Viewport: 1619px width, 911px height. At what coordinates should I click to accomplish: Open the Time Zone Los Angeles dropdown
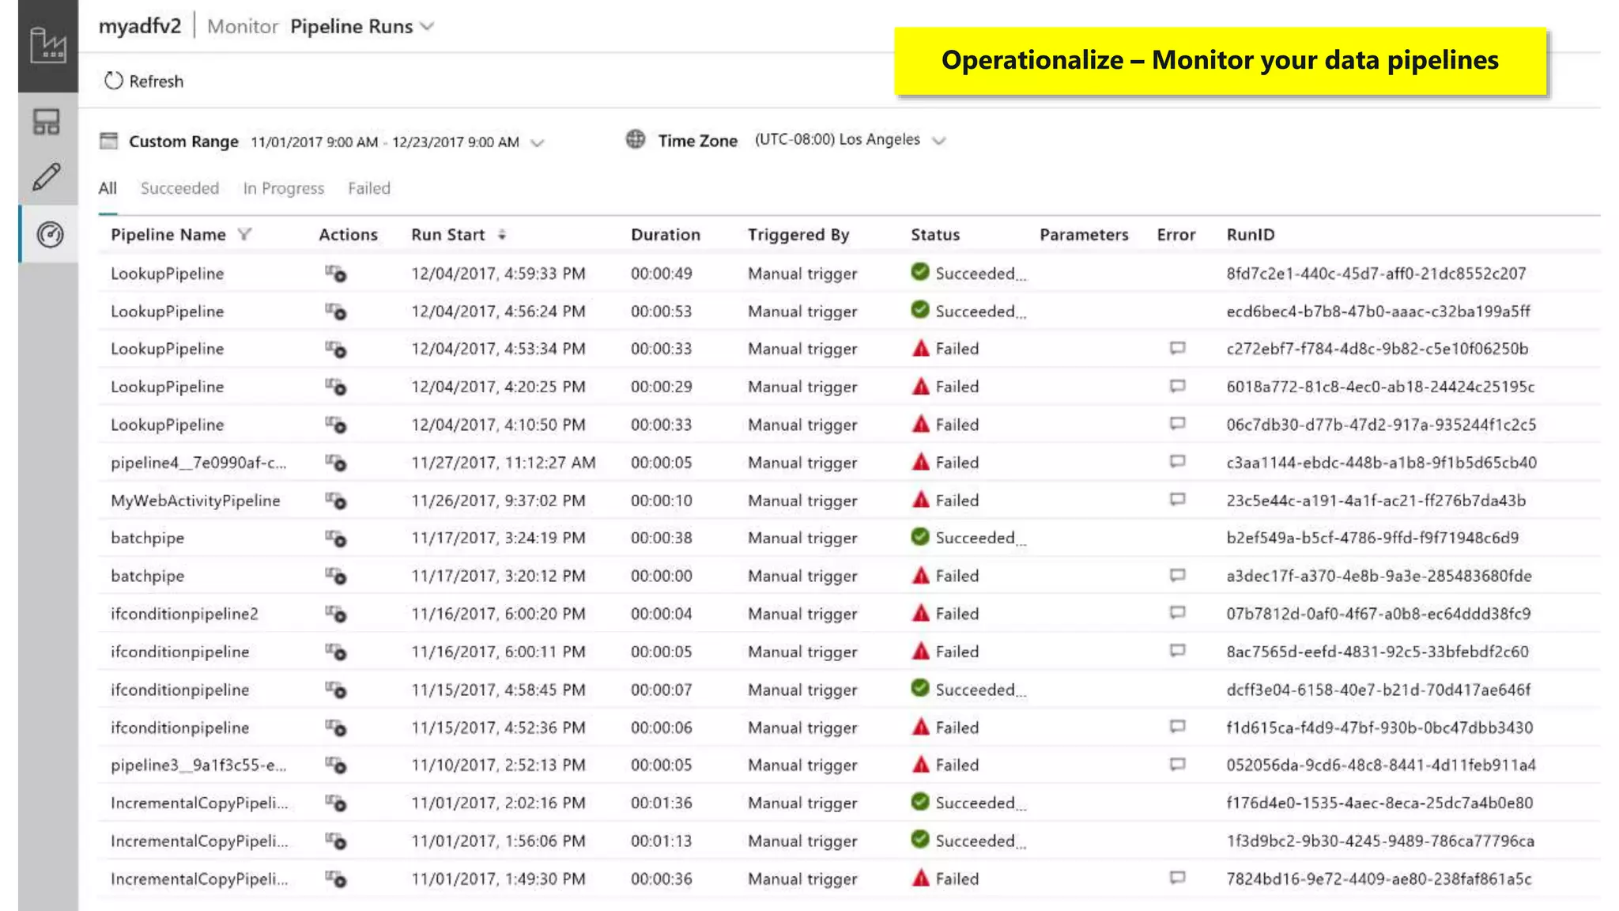tap(938, 141)
